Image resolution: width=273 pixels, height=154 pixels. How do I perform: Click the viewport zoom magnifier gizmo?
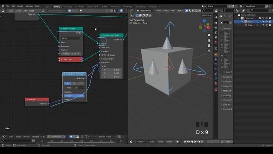[209, 35]
